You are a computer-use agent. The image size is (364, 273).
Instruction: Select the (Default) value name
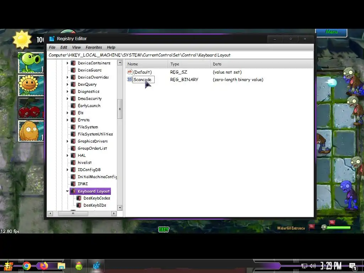(x=142, y=72)
